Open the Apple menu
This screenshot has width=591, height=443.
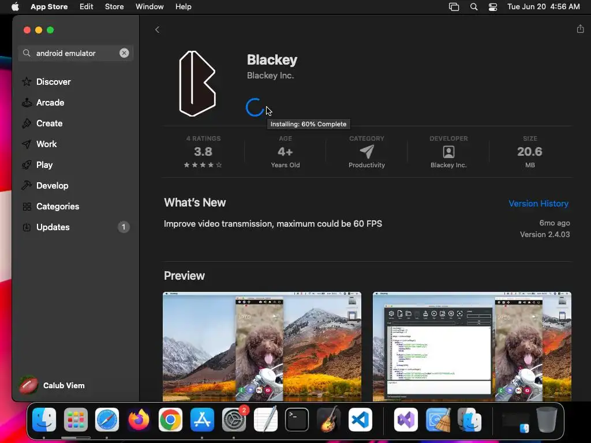(x=15, y=7)
